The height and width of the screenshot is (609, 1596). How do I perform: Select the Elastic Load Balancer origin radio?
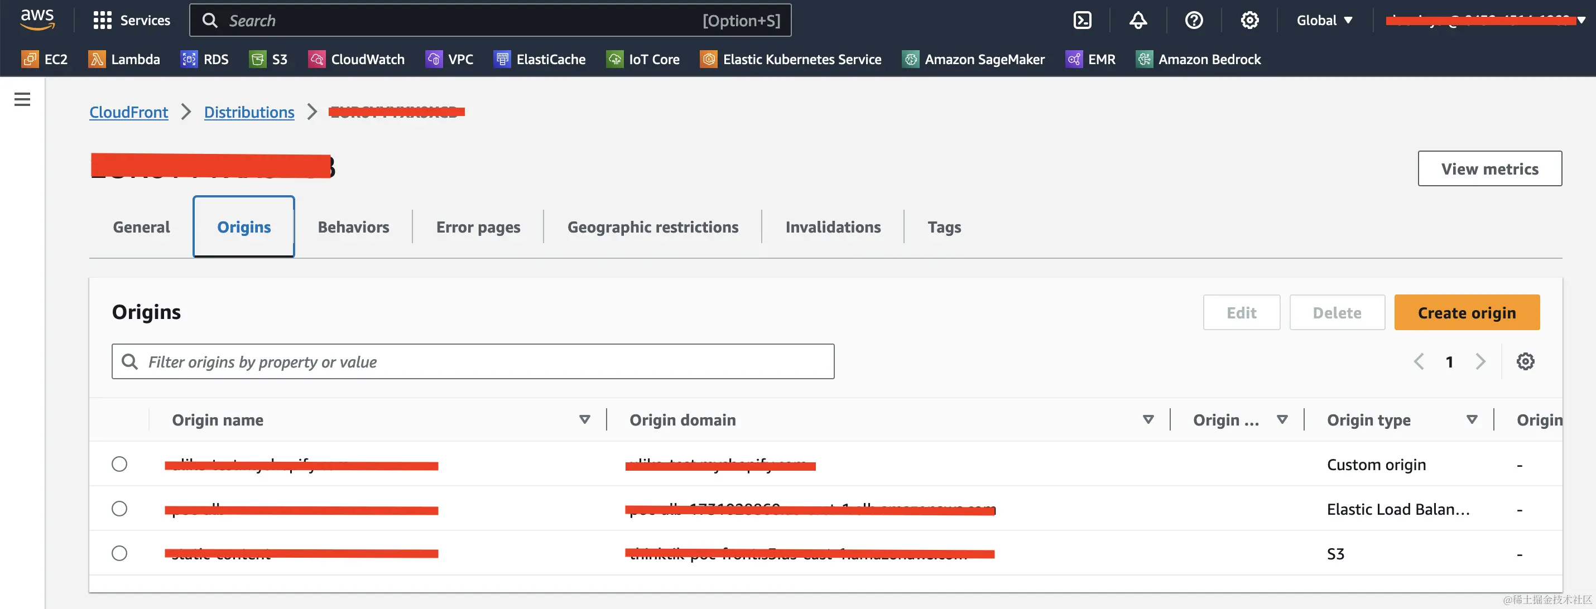[119, 509]
